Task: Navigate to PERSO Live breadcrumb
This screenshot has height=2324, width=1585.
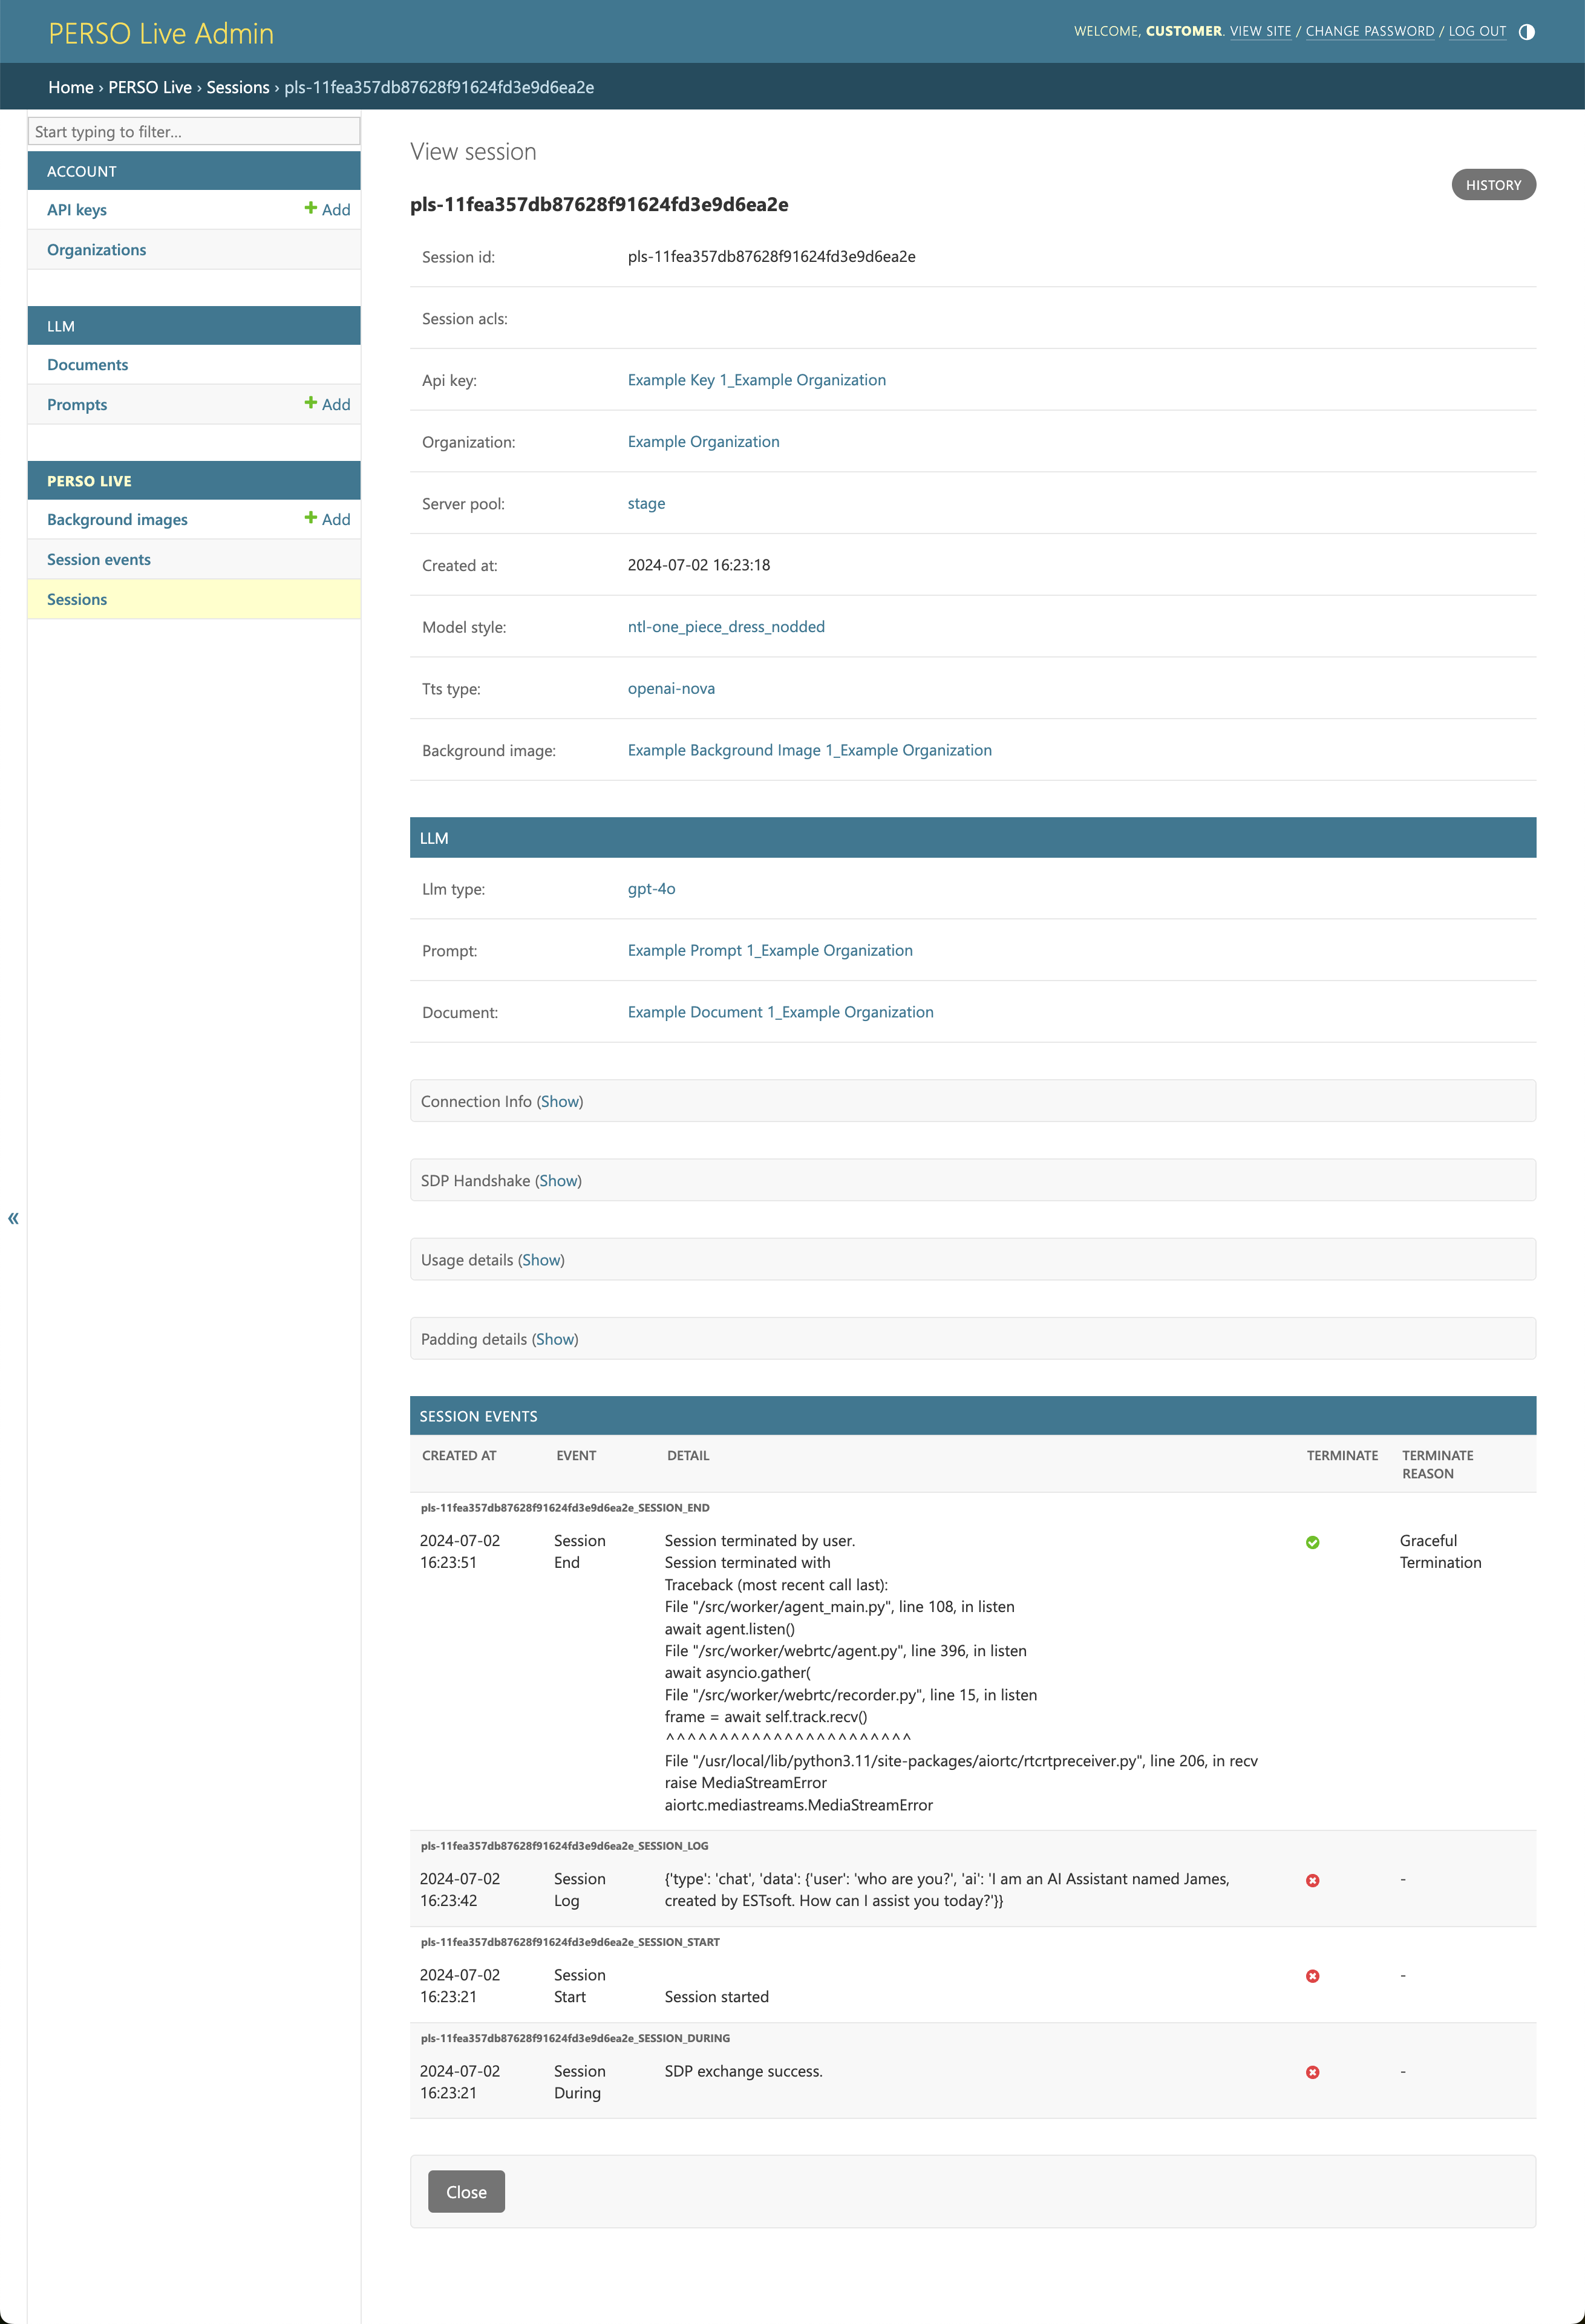Action: click(149, 87)
